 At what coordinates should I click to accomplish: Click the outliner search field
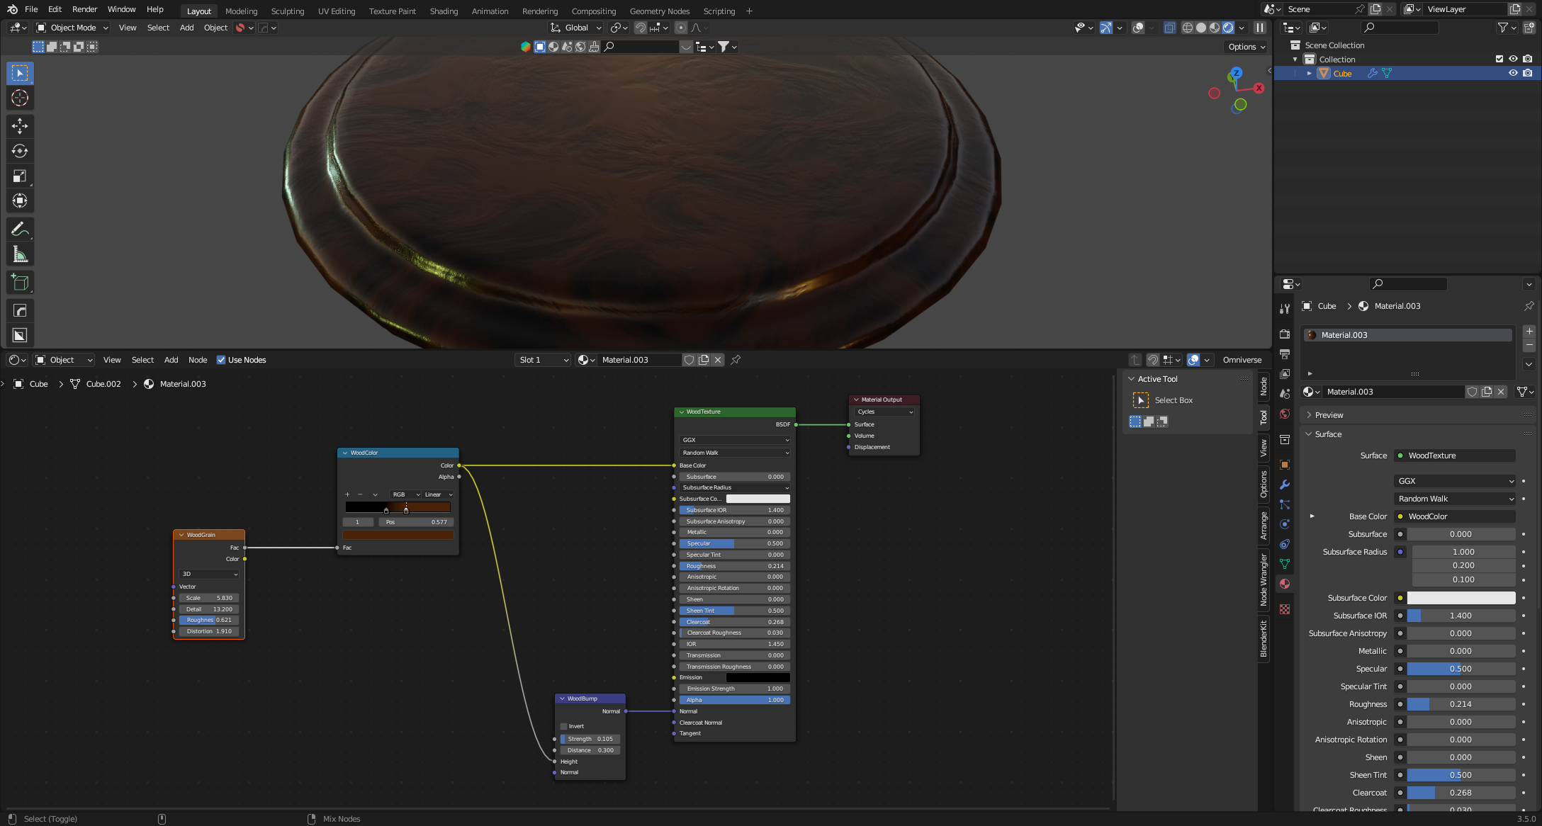coord(1400,28)
